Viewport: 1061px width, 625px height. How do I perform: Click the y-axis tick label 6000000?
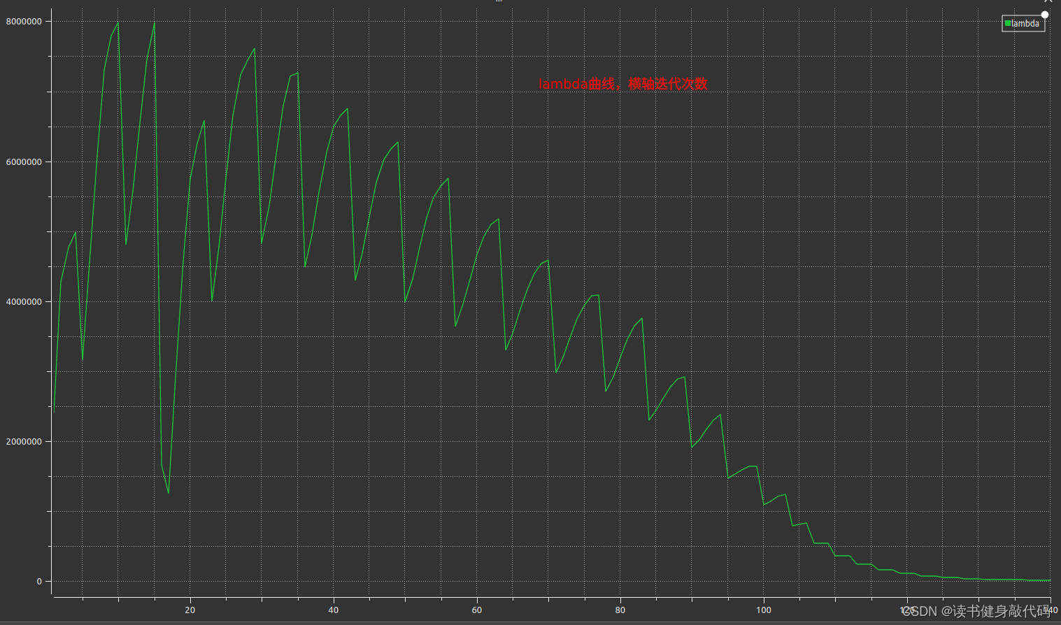click(x=24, y=161)
